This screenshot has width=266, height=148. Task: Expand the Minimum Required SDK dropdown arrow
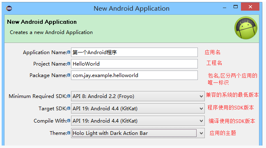201,96
